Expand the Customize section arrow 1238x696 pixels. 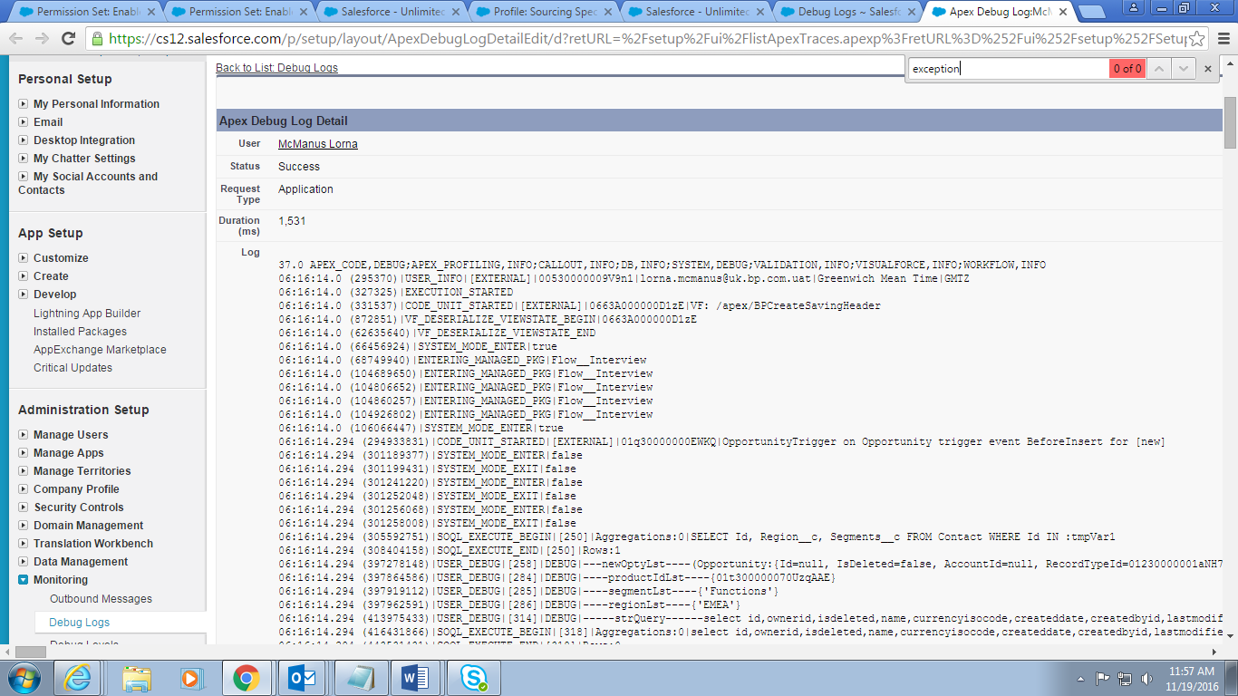23,258
